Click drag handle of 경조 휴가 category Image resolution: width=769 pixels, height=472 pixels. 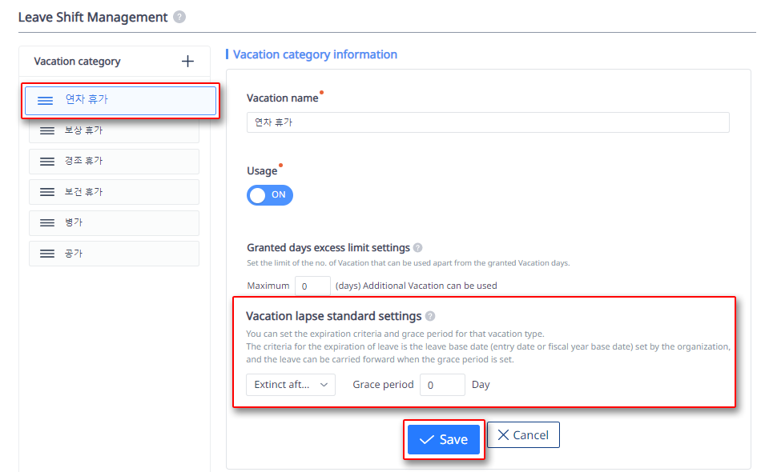pos(47,162)
